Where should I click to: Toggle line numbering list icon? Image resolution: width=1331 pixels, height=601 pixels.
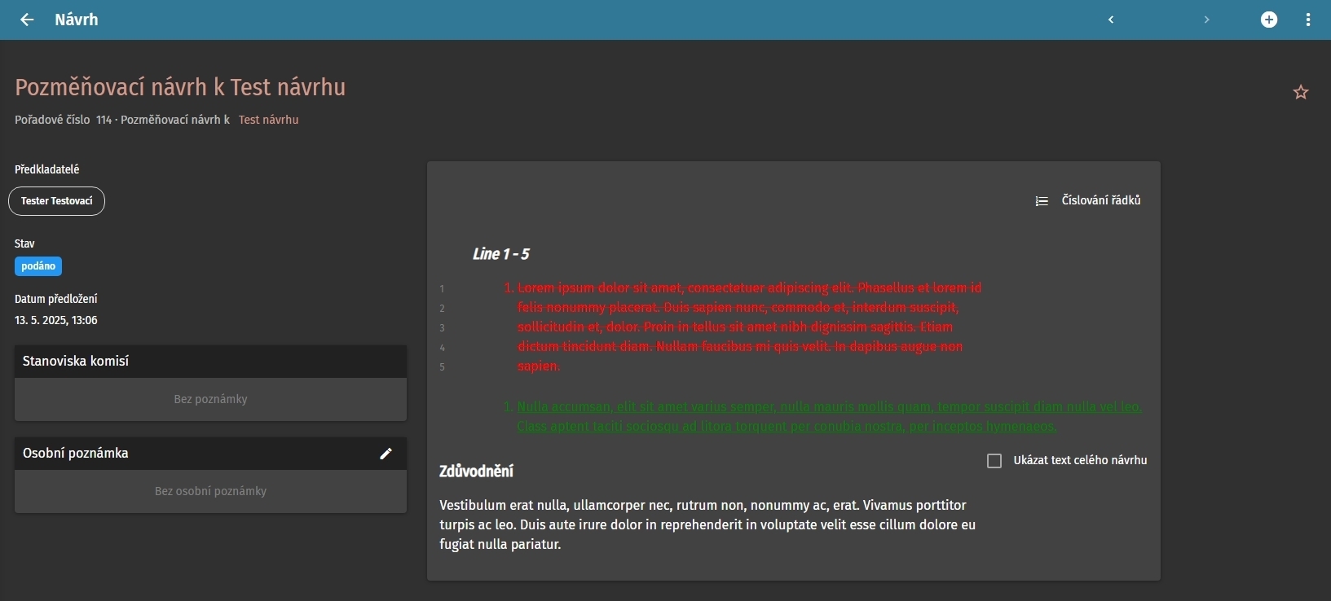pos(1042,201)
